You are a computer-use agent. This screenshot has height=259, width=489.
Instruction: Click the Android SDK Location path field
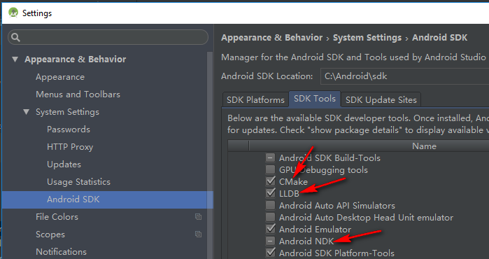click(x=404, y=76)
